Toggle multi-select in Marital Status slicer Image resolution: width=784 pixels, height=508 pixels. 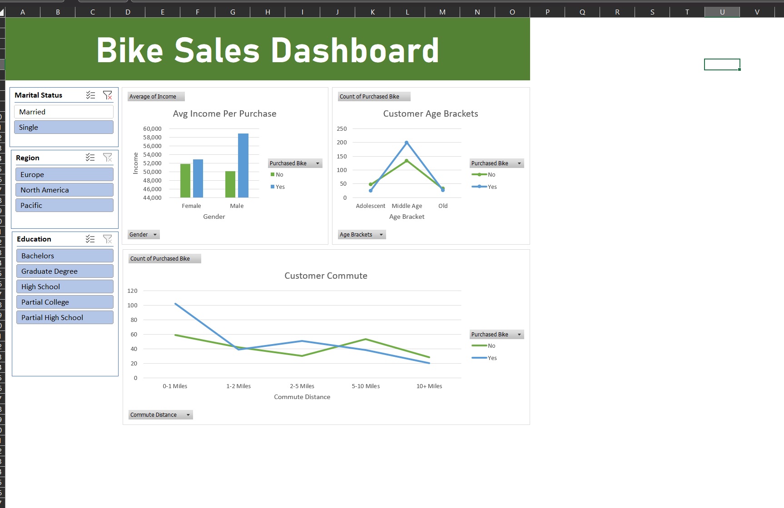click(x=91, y=95)
